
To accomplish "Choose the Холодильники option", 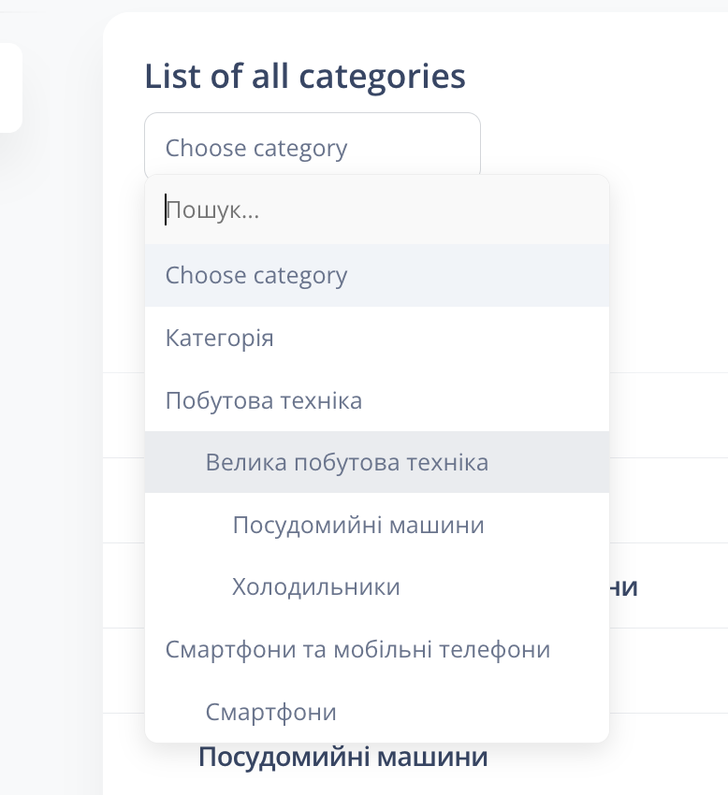I will (x=316, y=587).
